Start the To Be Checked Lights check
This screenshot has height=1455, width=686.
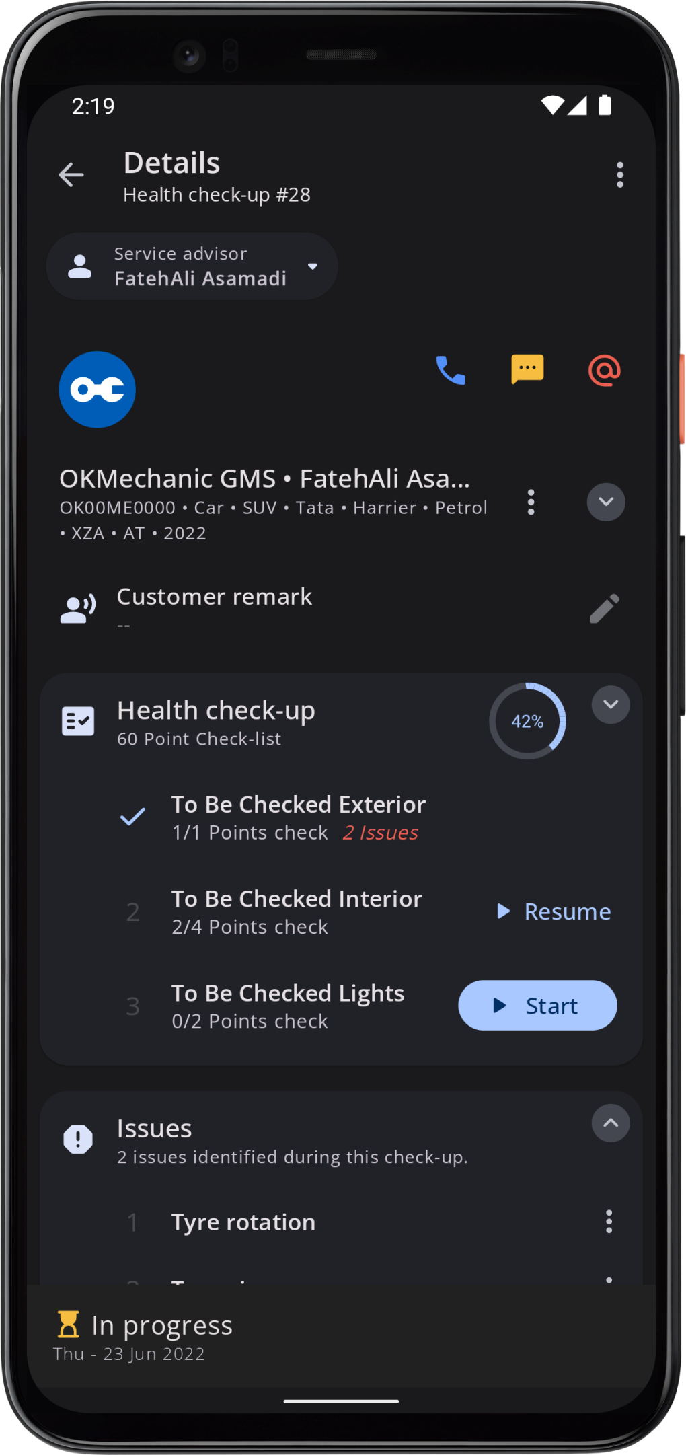pos(537,1006)
